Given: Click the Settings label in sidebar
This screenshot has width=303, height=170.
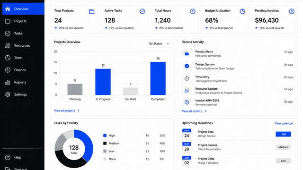Looking at the screenshot, I should (x=20, y=94).
